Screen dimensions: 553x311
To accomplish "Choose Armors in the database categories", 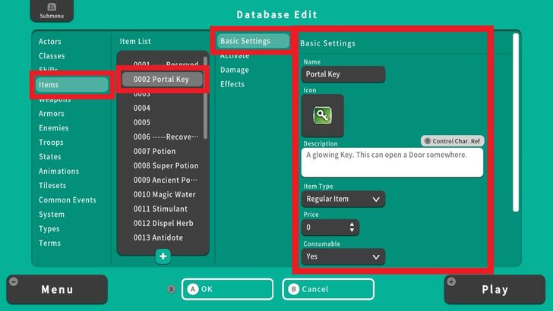I will pyautogui.click(x=52, y=114).
